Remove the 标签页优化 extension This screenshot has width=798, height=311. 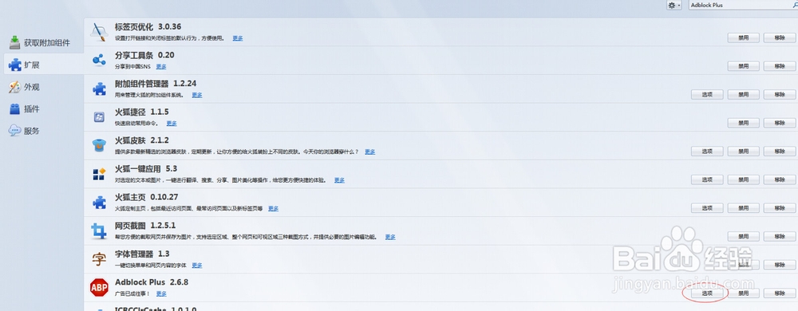coord(780,38)
